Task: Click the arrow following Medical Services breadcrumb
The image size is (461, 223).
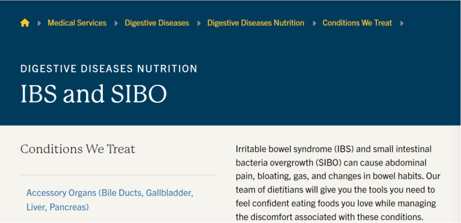Action: tap(116, 23)
